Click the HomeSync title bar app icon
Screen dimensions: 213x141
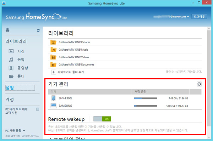coord(4,3)
